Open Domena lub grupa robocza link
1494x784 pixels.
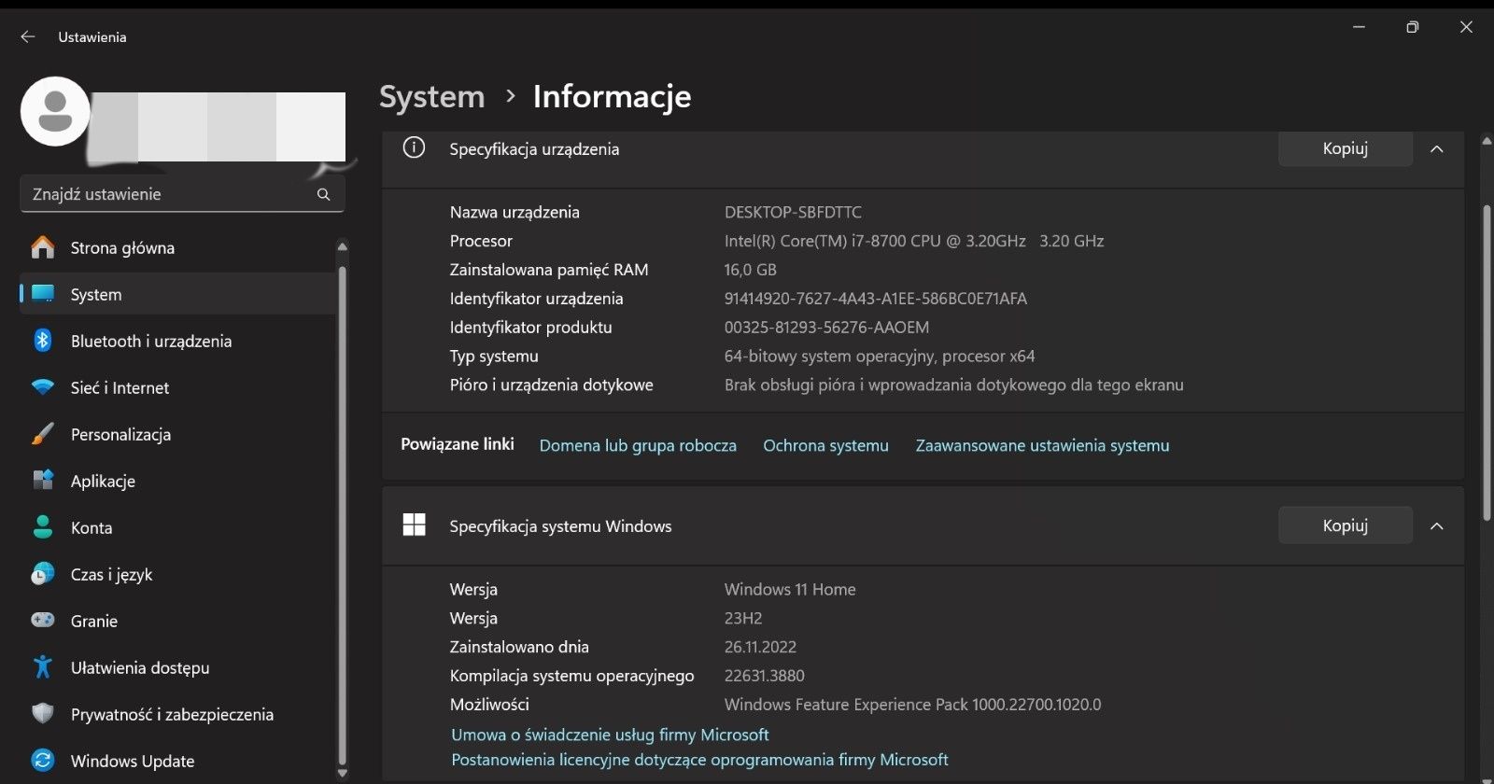tap(638, 446)
